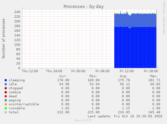167x124 pixels.
Task: Select the 'total' legend label
Action: 14,112
